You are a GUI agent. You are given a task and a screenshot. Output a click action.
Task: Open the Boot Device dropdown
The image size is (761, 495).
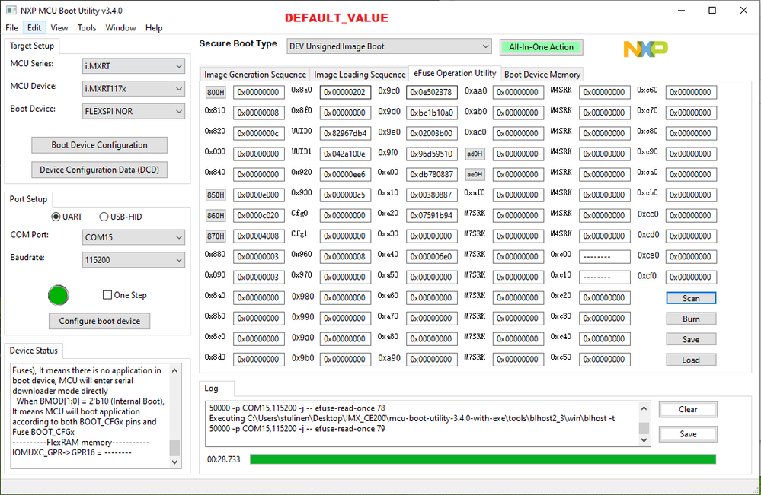133,112
